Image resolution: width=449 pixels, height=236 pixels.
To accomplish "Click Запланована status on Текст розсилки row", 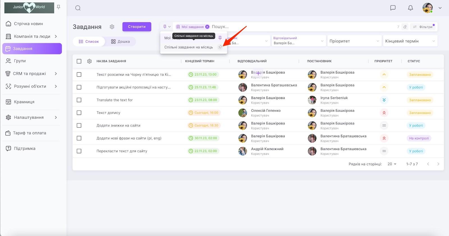I will pos(420,75).
